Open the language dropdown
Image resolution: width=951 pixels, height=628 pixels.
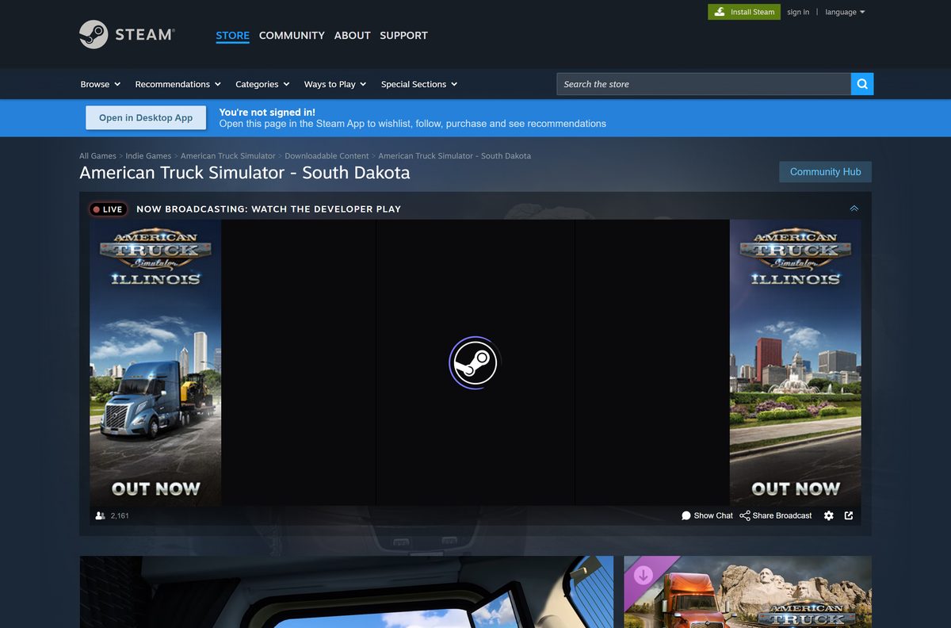pyautogui.click(x=845, y=12)
